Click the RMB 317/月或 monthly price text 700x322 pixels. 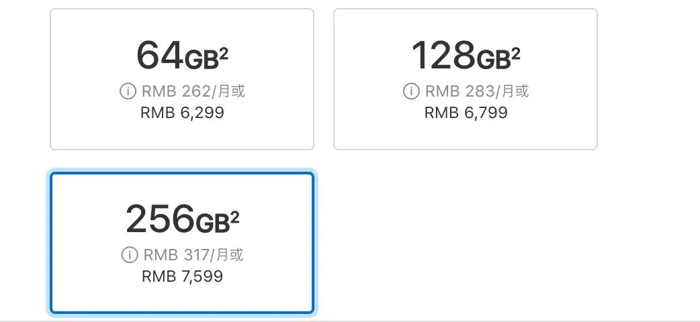pos(193,255)
